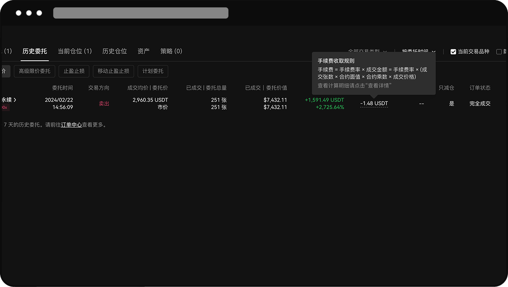The height and width of the screenshot is (287, 508).
Task: Filter by 高级限价委托 orders
Action: coord(34,71)
